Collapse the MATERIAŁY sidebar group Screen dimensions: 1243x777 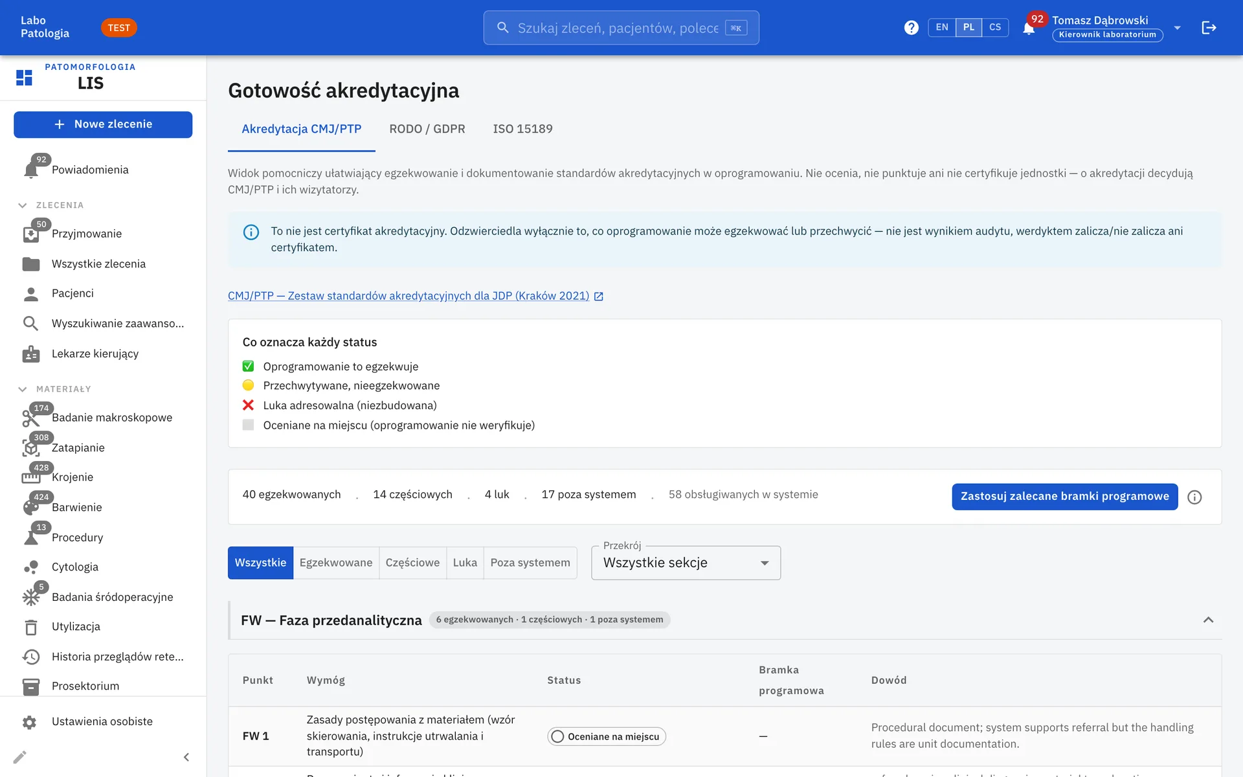coord(23,389)
